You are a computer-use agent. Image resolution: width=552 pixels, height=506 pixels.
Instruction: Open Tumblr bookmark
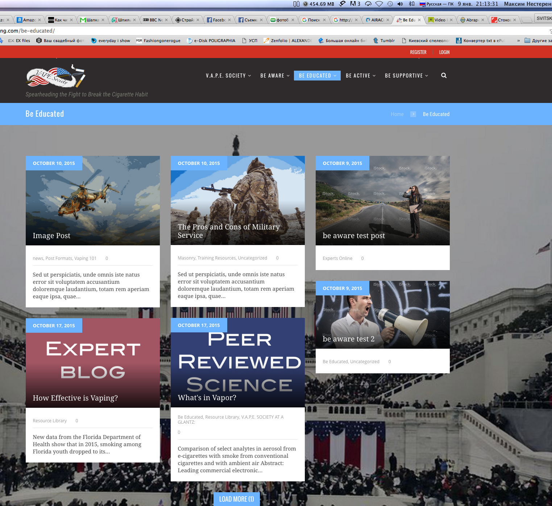click(x=384, y=41)
